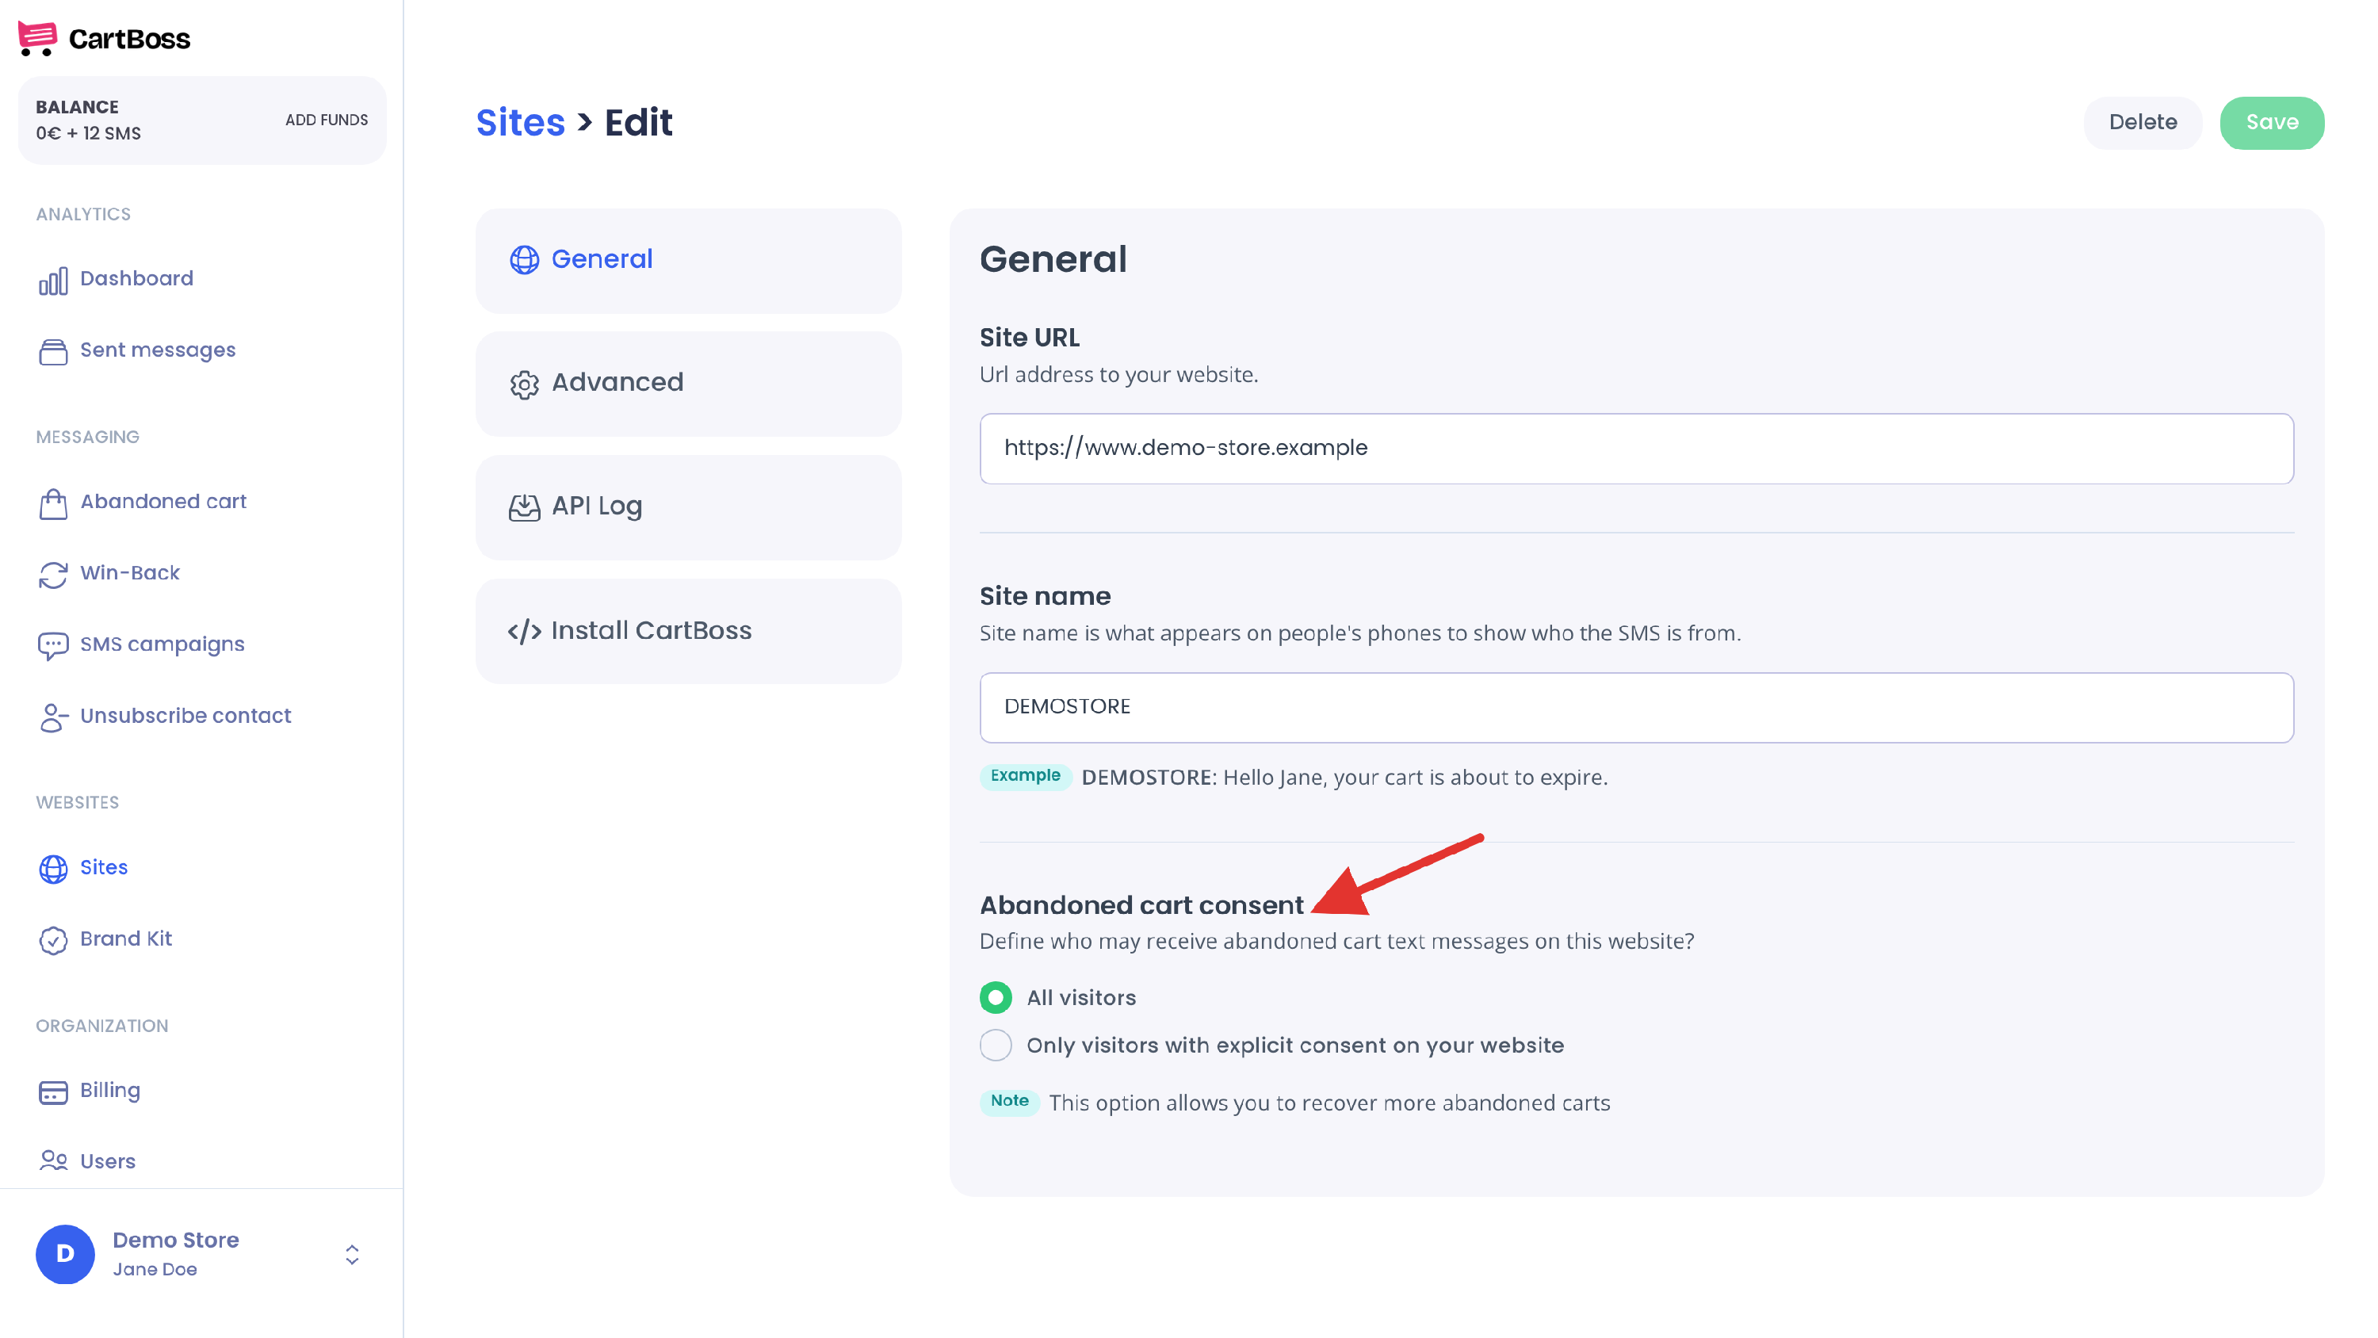Select the All visitors radio option

[x=995, y=997]
